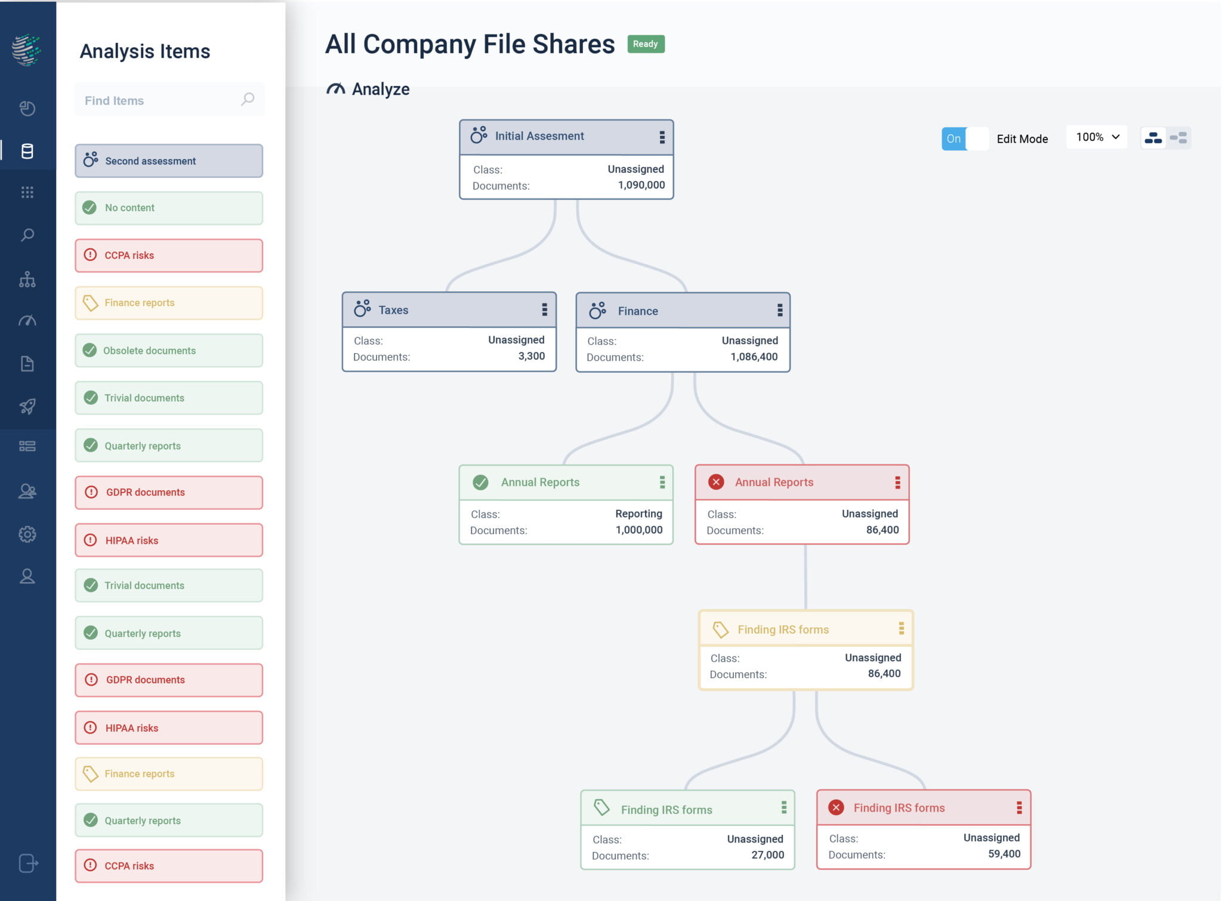Click the settings gear in the sidebar

tap(27, 534)
